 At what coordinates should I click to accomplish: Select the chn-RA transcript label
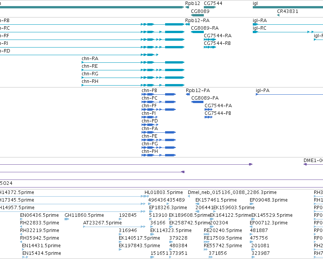(x=90, y=59)
